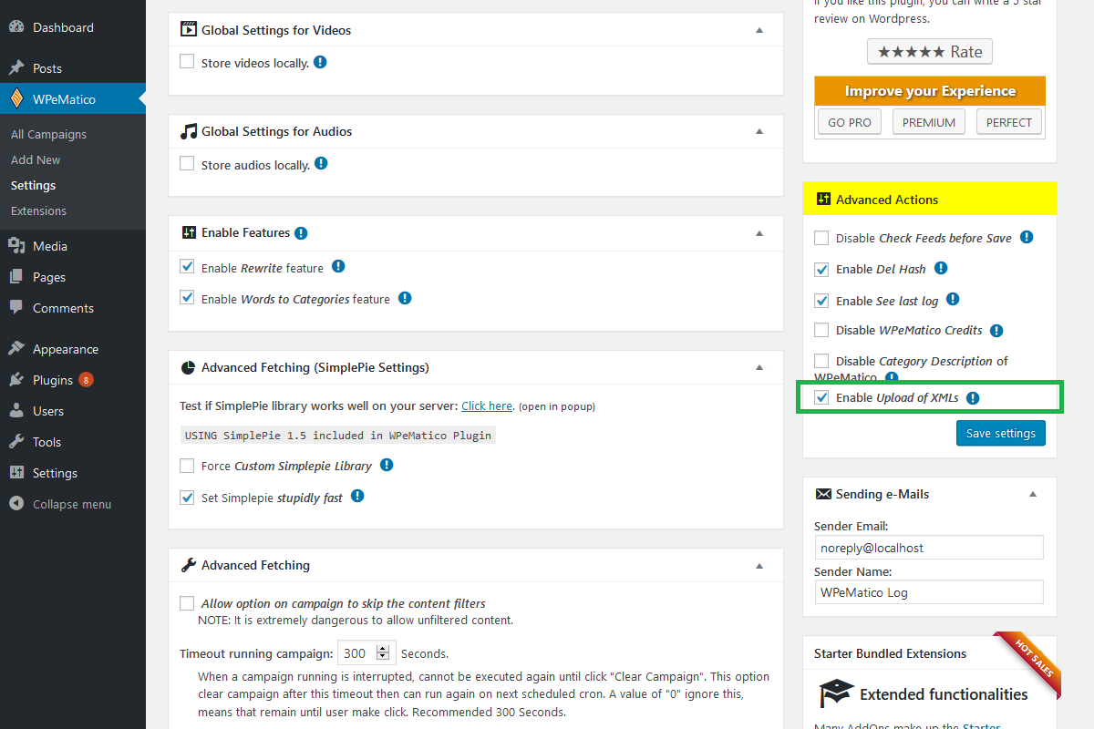Uncheck Enable See last log
Image resolution: width=1094 pixels, height=729 pixels.
point(821,301)
